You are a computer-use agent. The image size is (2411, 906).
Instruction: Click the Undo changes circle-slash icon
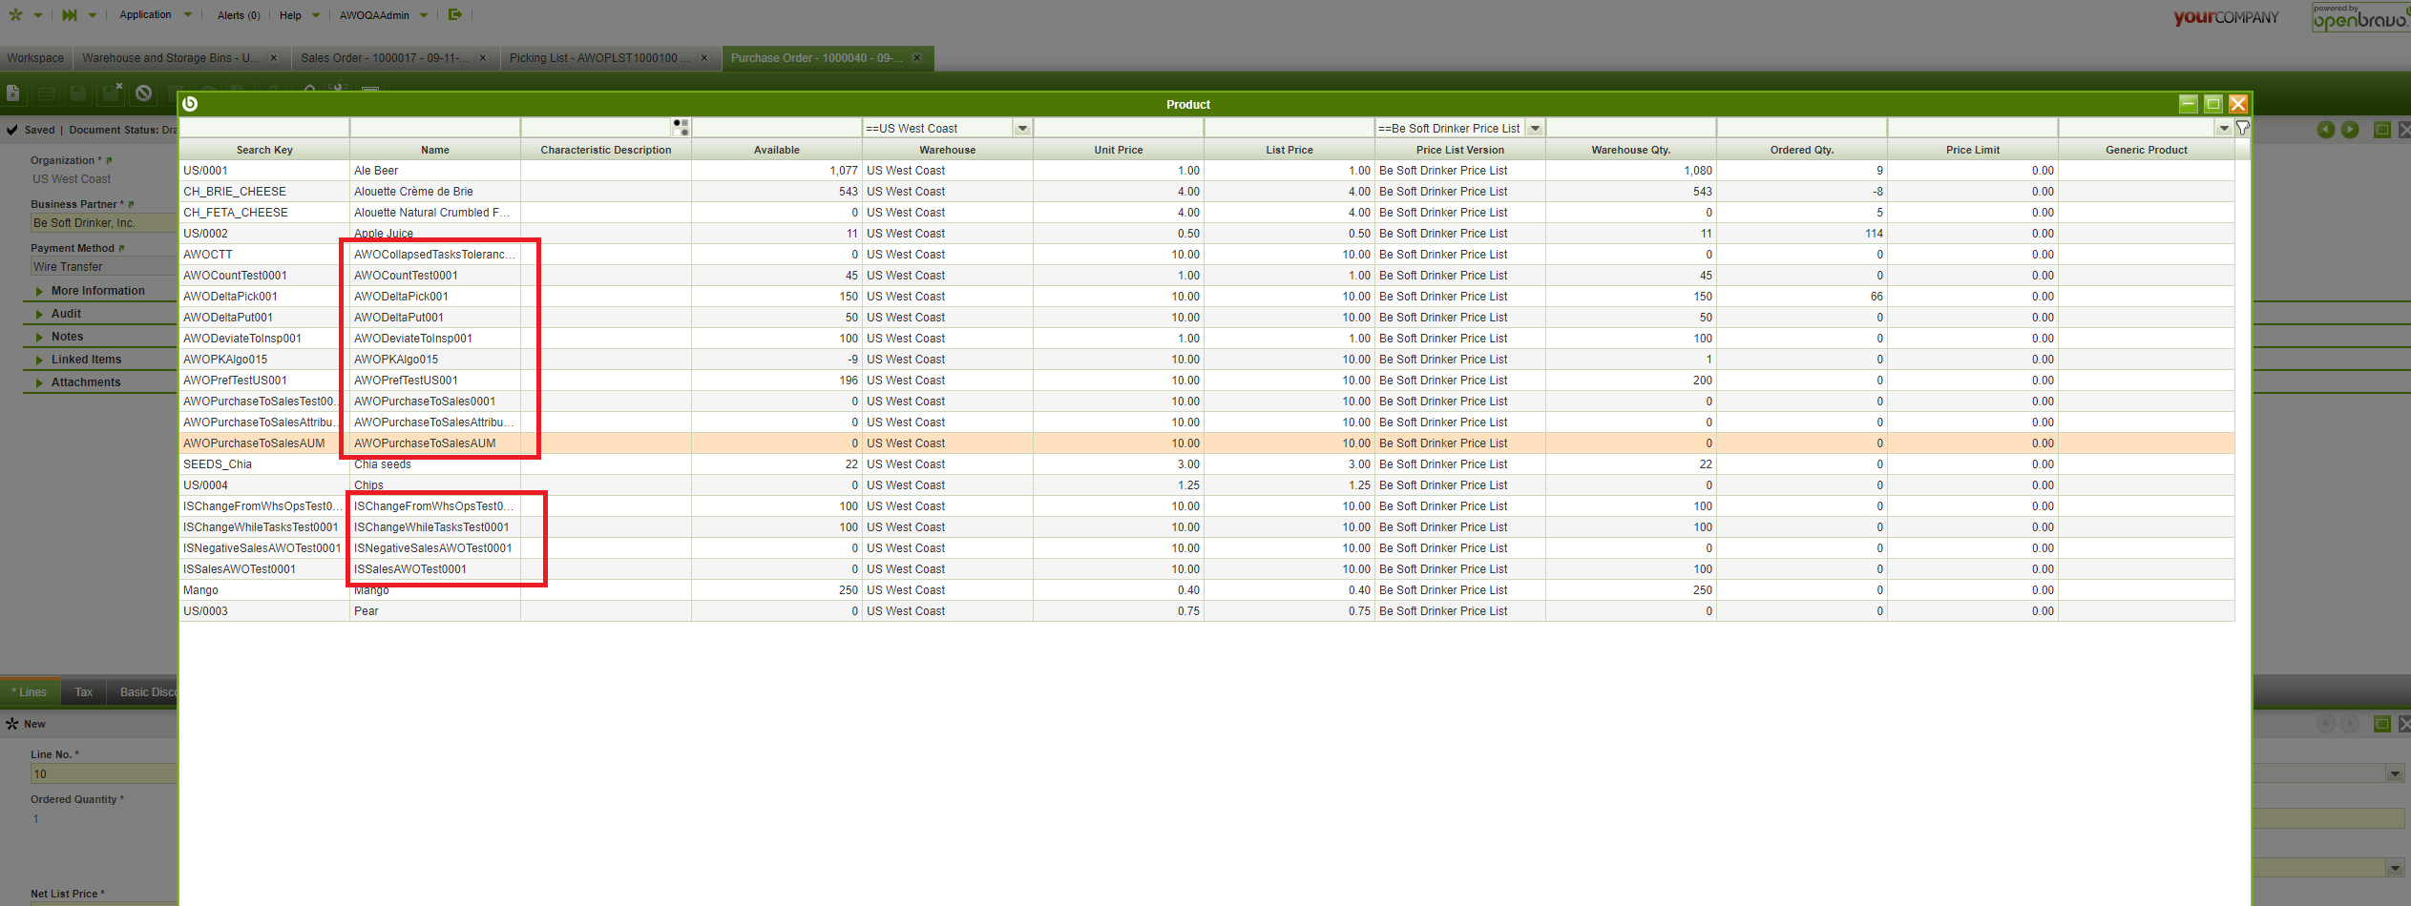pyautogui.click(x=143, y=93)
